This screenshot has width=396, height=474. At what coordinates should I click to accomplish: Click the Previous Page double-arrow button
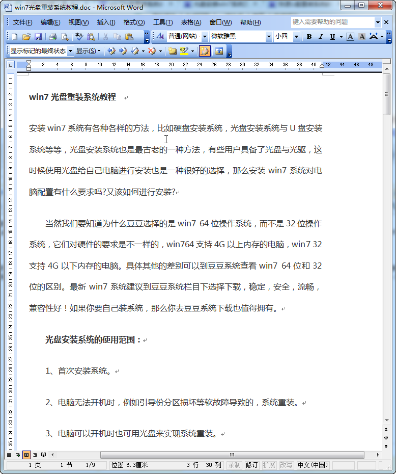(x=386, y=429)
